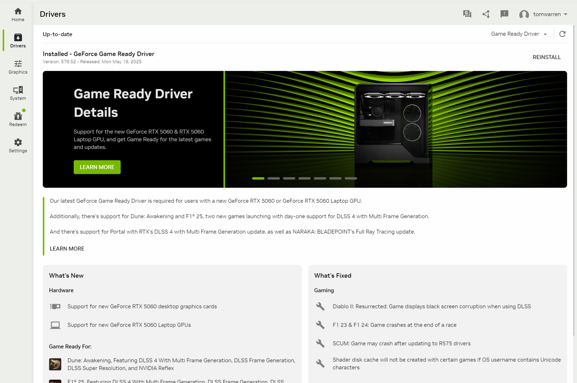The height and width of the screenshot is (383, 577).
Task: Open the LEARN MORE link below description
Action: coord(67,249)
